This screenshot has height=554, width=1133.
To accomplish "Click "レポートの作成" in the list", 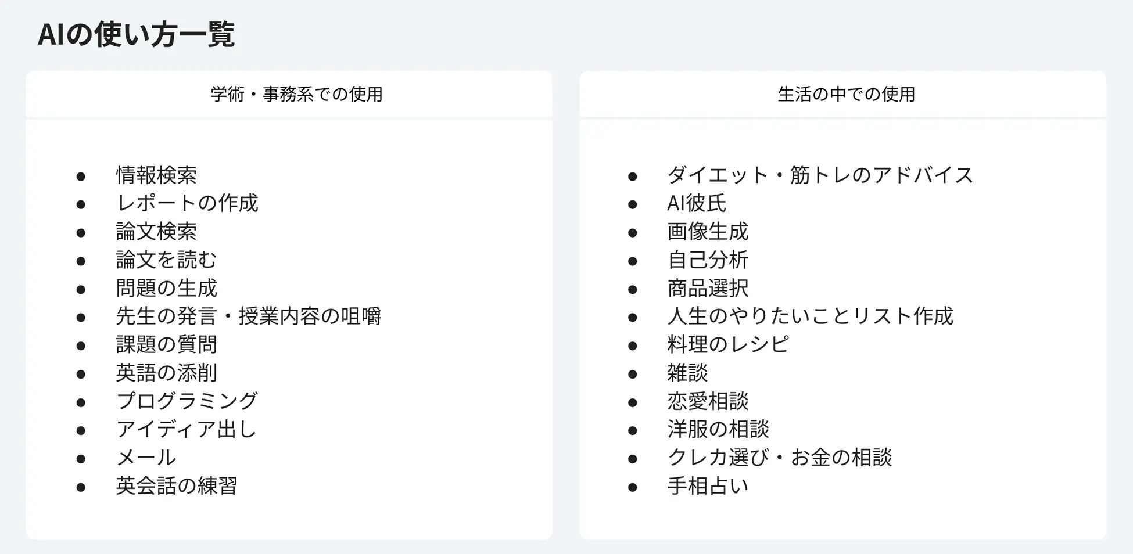I will (x=187, y=203).
